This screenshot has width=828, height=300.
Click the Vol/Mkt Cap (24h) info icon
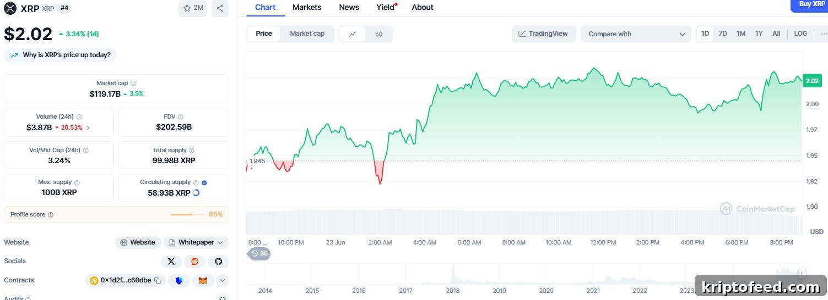[85, 151]
